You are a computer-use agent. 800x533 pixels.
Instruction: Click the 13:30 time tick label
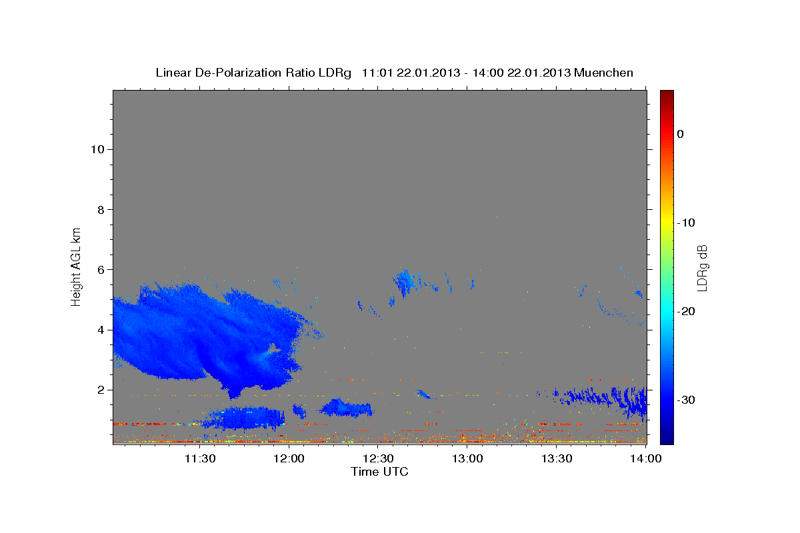pyautogui.click(x=557, y=458)
